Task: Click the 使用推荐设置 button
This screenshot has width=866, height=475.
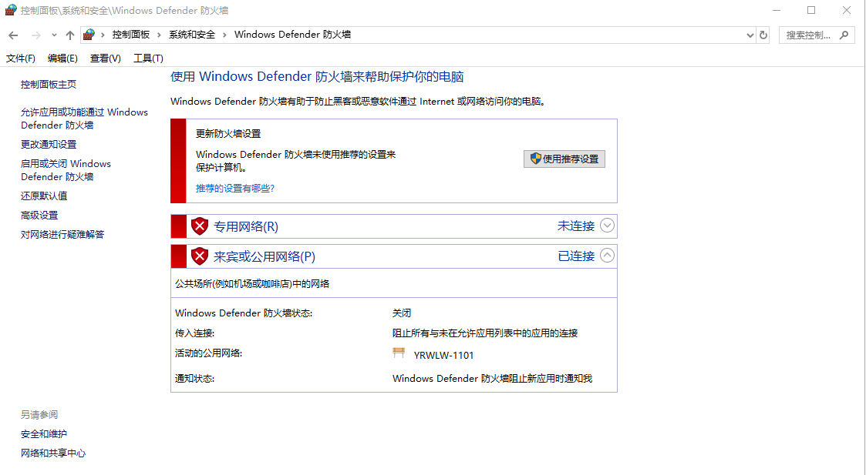Action: (x=564, y=159)
